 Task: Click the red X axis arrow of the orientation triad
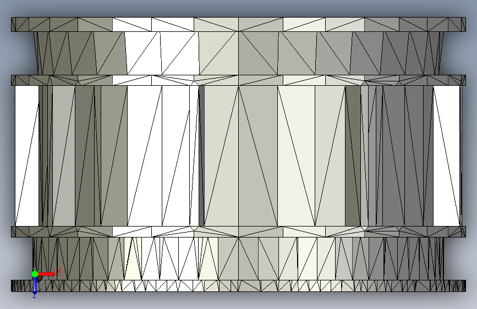pyautogui.click(x=47, y=274)
